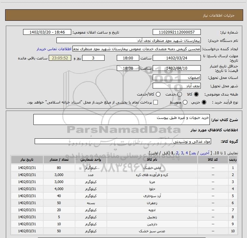247x238 pixels.
Task: Click the announcement date field 1402/03/20 - 18:46
Action: (47, 32)
